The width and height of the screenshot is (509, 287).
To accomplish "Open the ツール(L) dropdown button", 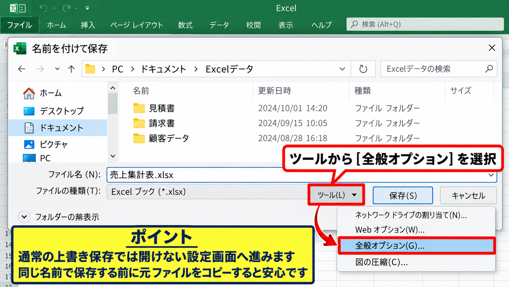I will pyautogui.click(x=336, y=195).
